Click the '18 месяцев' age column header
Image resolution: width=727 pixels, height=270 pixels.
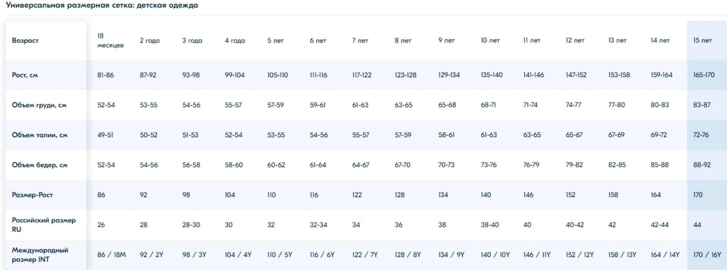[x=111, y=40]
